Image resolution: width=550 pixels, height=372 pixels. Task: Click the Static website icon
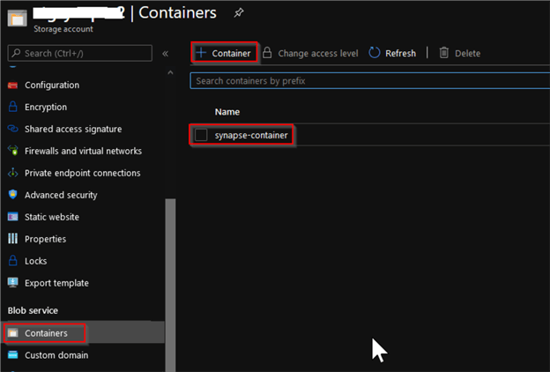point(12,217)
